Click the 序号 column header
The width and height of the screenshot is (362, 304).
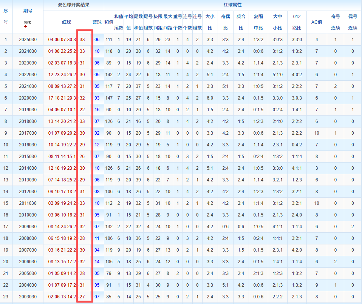(x=6, y=17)
